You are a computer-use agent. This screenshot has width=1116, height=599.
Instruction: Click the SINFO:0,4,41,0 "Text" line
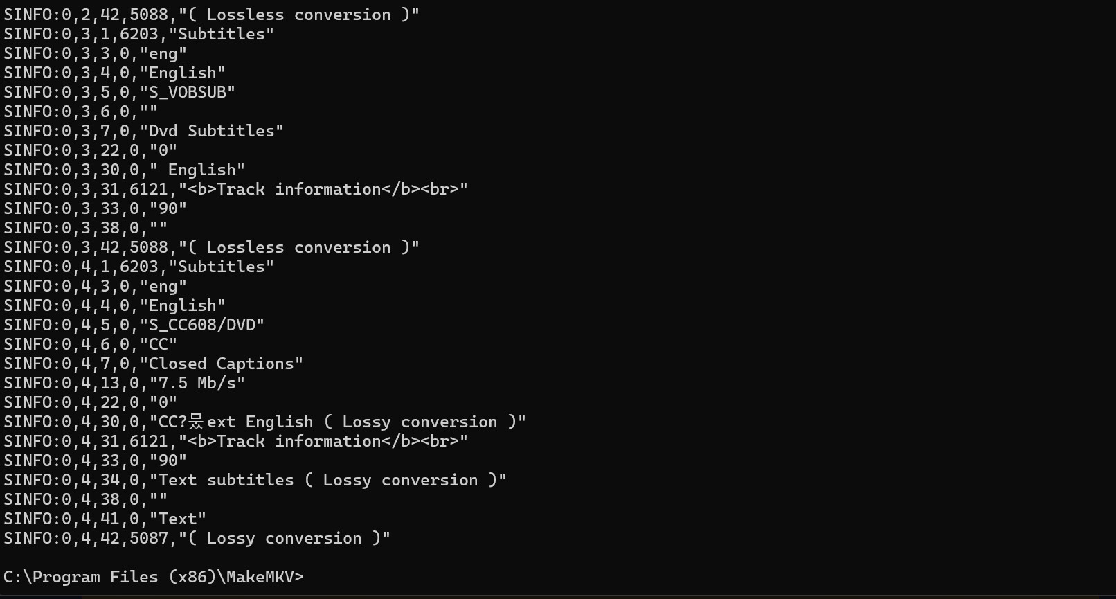click(x=105, y=519)
